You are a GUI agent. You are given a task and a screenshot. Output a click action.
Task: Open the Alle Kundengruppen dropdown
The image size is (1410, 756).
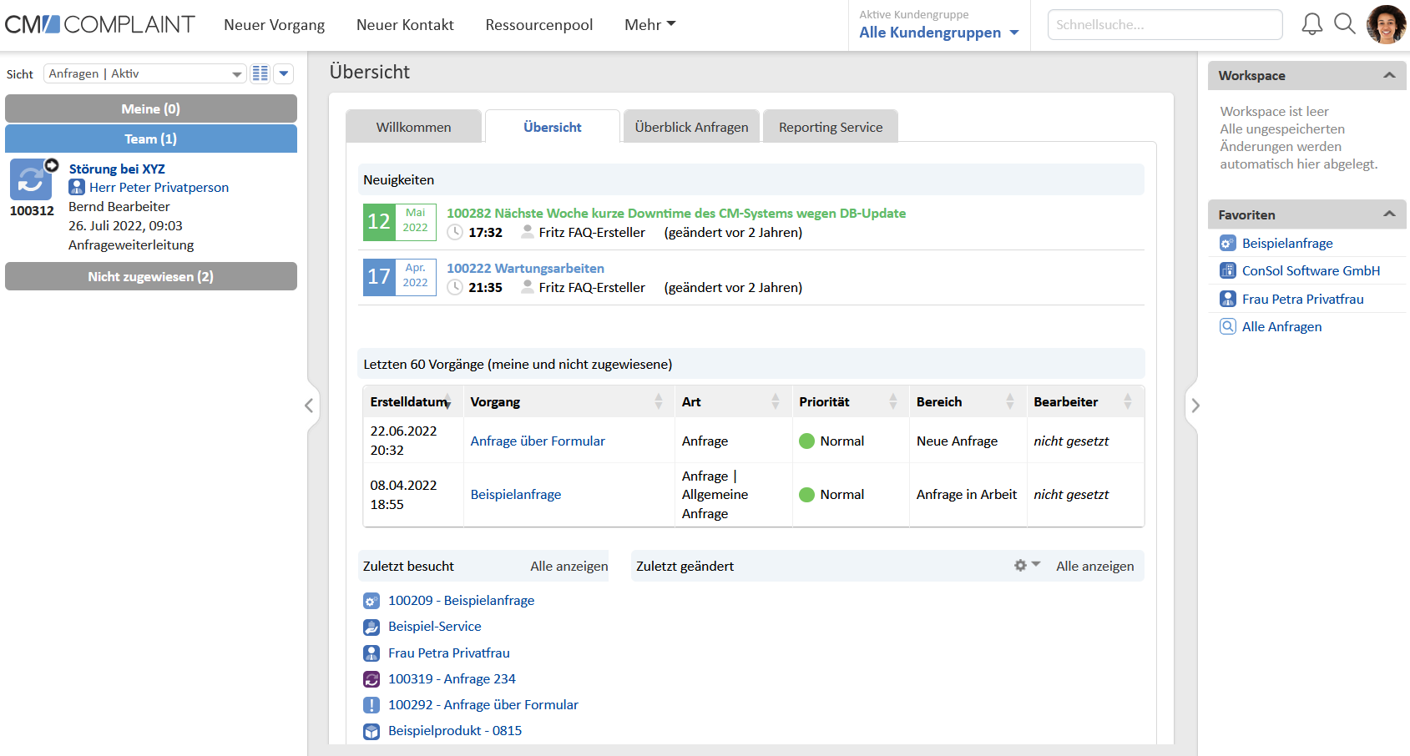pyautogui.click(x=938, y=33)
